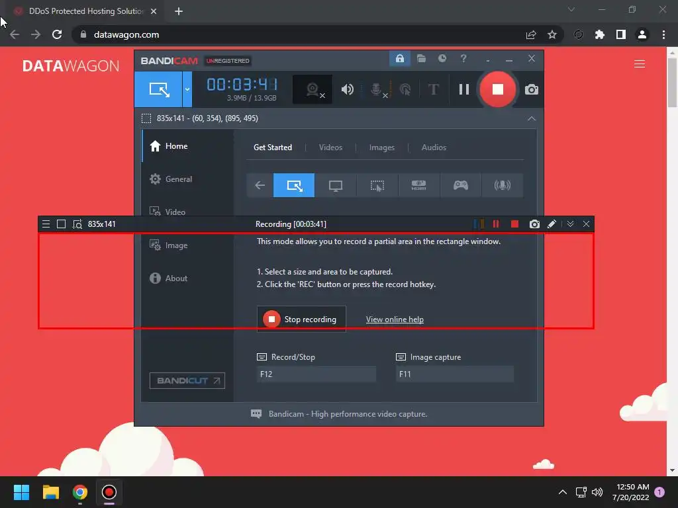Screen dimensions: 678x508
Task: Open the scheduled recording clock icon
Action: [442, 58]
